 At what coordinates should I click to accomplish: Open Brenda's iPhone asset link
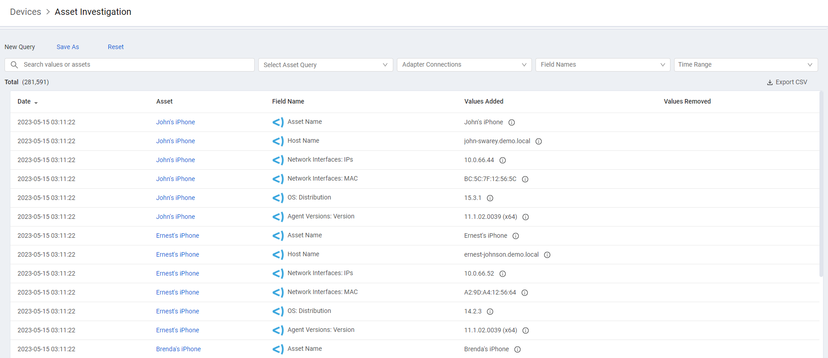(179, 349)
